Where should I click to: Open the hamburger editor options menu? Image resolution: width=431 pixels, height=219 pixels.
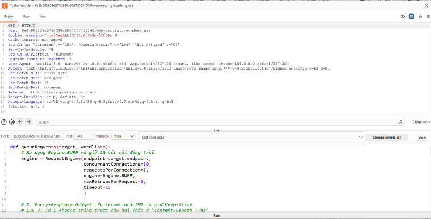[428, 17]
